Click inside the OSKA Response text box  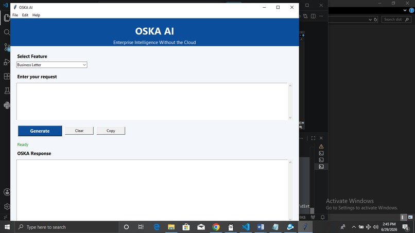click(x=152, y=190)
